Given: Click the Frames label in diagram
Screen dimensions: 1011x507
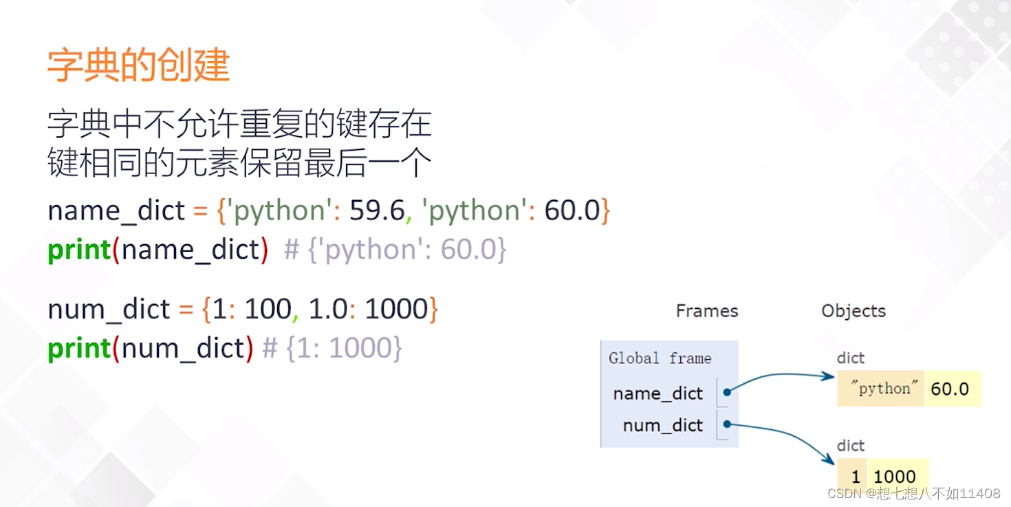Looking at the screenshot, I should (707, 311).
